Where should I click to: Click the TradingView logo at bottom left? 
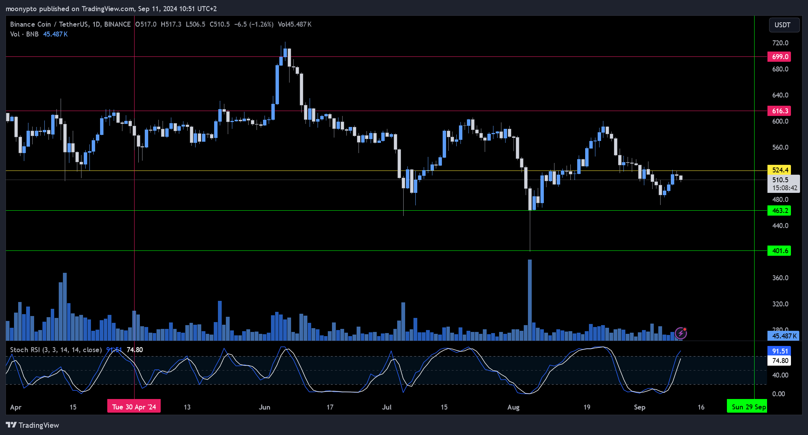coord(33,425)
